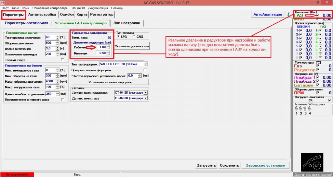This screenshot has width=333, height=177.
Task: Select the CNG fuel type radio button
Action: tap(134, 37)
